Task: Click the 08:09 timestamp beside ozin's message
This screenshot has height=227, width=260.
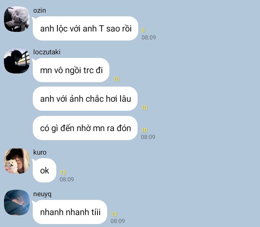Action: coord(148,37)
